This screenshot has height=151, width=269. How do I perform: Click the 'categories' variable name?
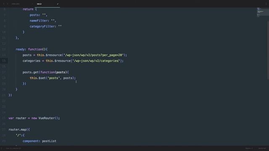32,61
